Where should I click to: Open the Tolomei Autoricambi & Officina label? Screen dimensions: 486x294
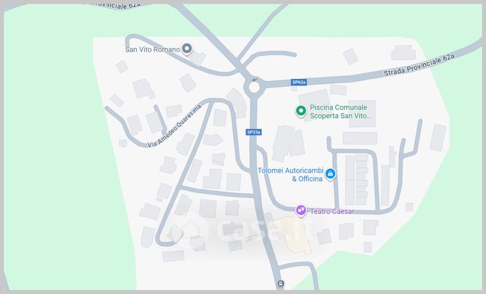coord(291,174)
